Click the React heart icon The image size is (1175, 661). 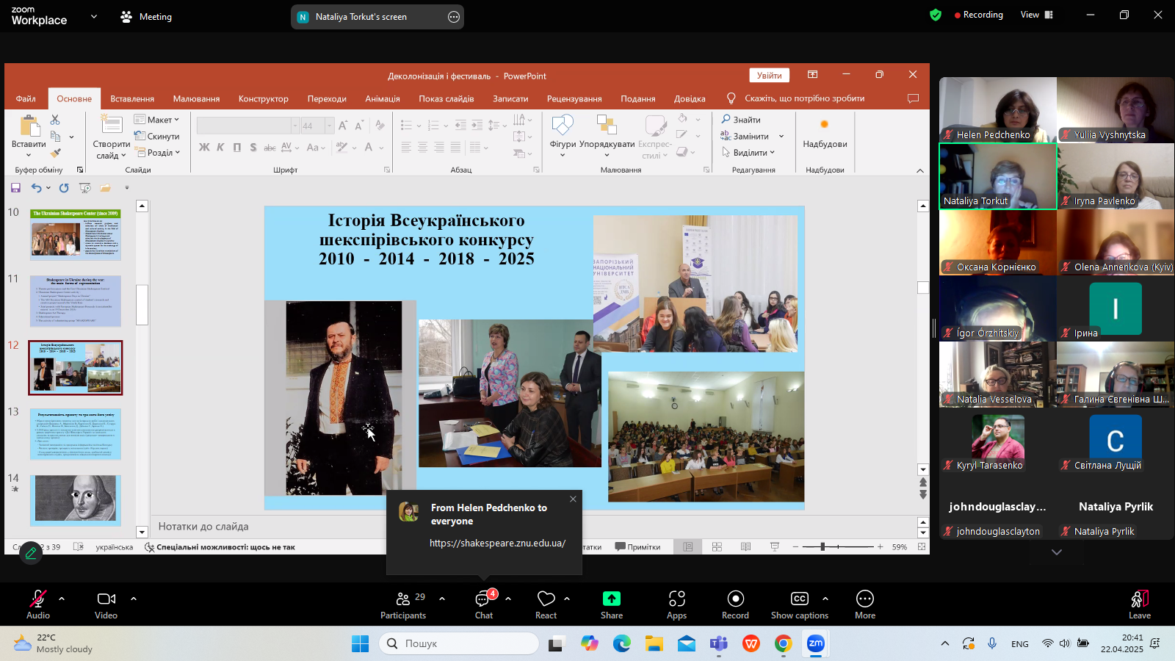tap(546, 599)
